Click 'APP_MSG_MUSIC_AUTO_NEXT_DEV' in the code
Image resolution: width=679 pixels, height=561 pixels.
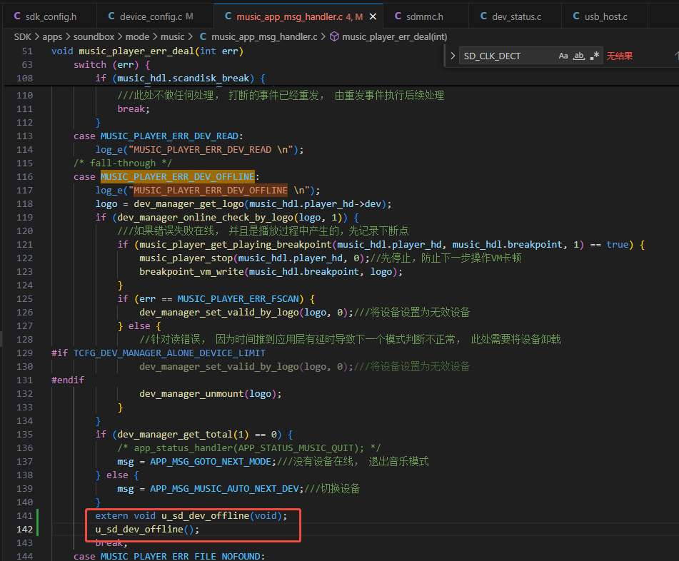224,489
